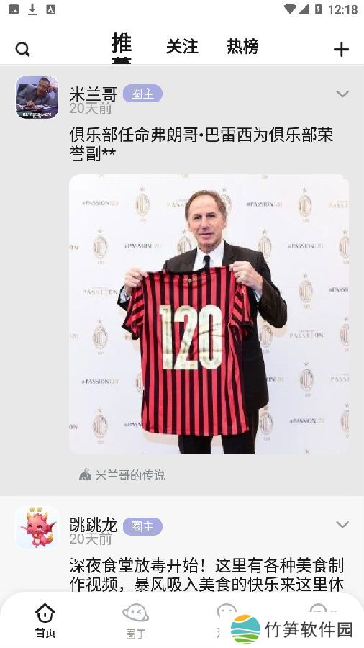The image size is (364, 648).
Task: Switch to the 热榜 tab
Action: pyautogui.click(x=242, y=47)
